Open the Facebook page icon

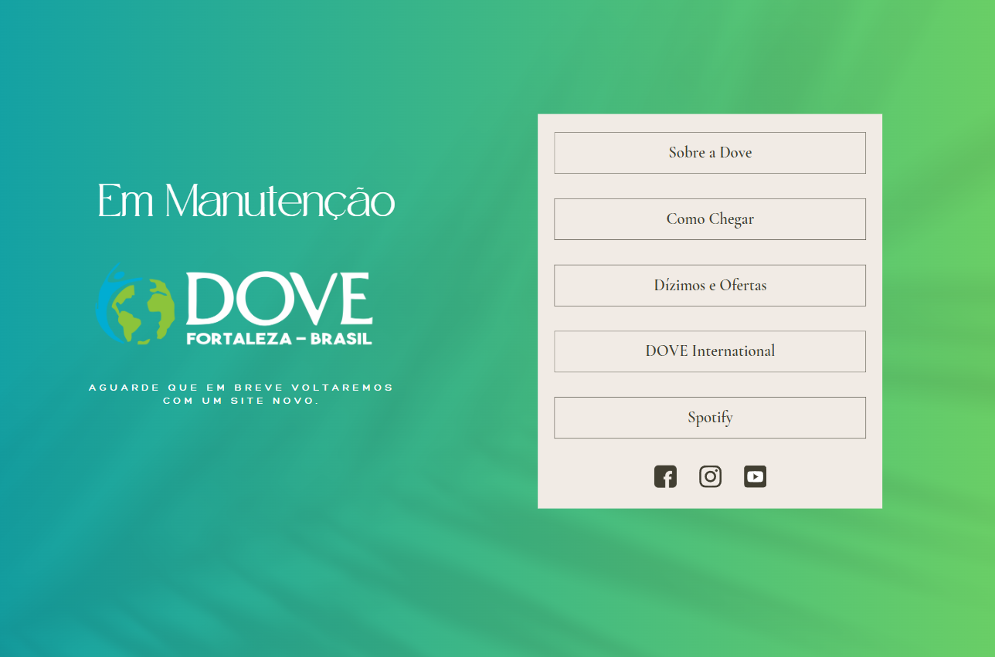[665, 476]
